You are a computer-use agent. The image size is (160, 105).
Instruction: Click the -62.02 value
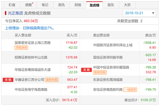[73, 47]
